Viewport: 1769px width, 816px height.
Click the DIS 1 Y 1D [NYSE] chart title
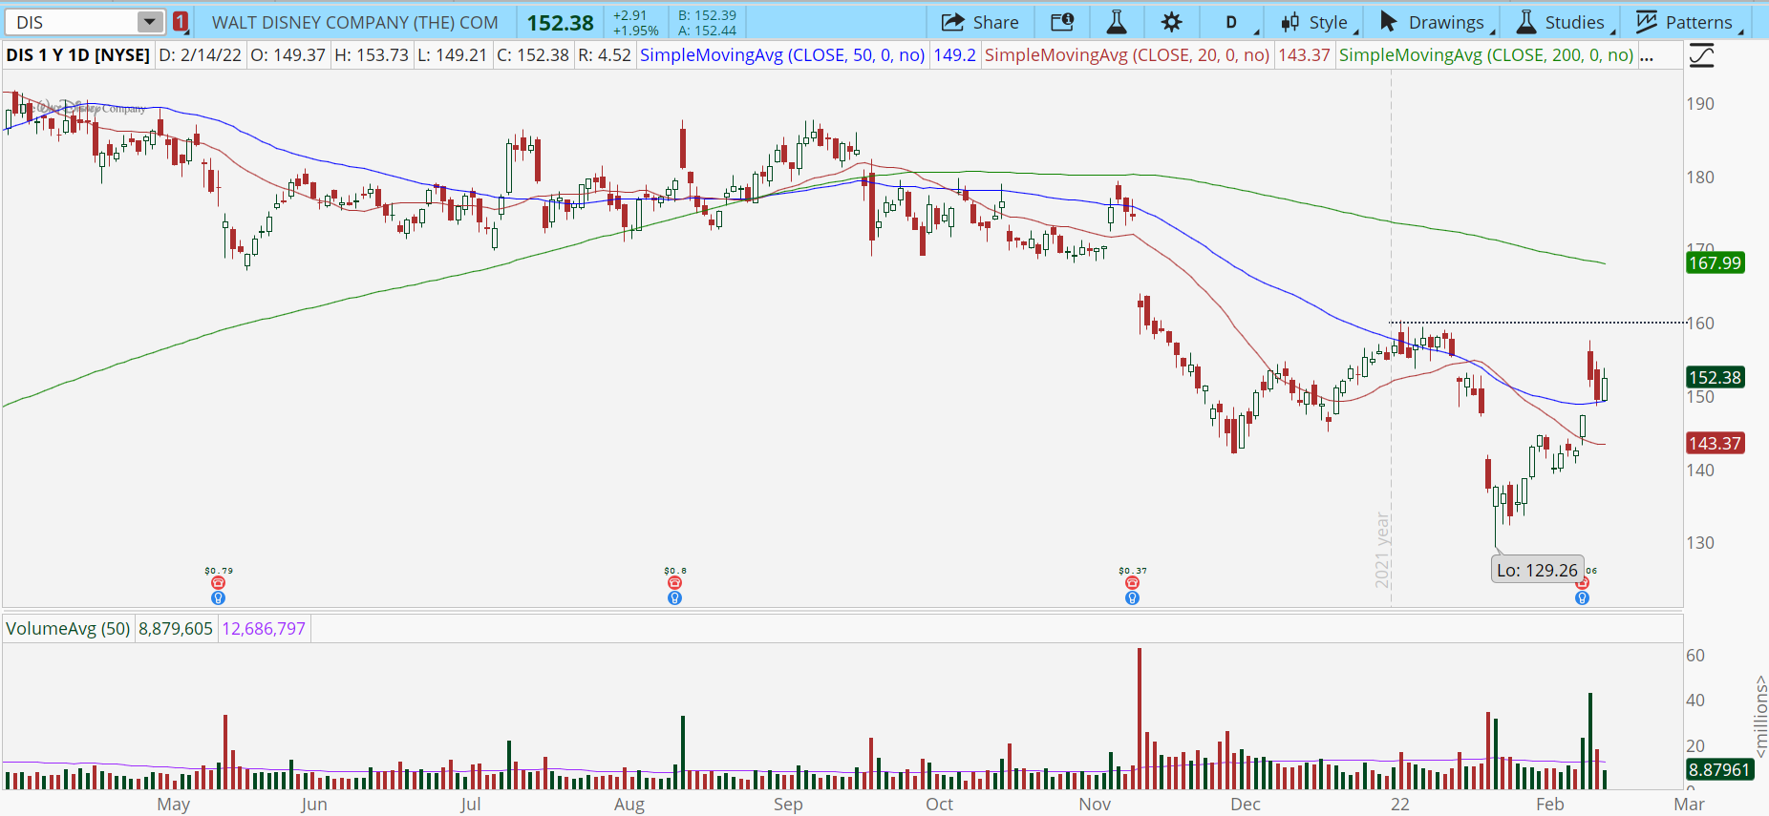[78, 55]
